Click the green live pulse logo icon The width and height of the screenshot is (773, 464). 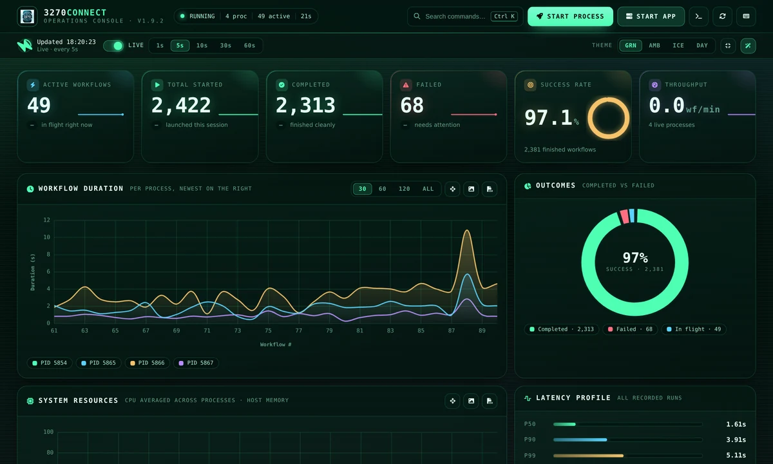click(24, 46)
